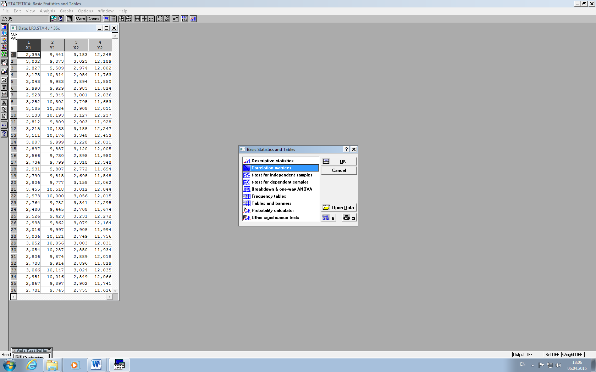Open the Graphs menu

66,11
